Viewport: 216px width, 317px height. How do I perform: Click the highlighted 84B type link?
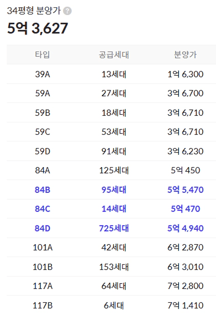tap(43, 190)
